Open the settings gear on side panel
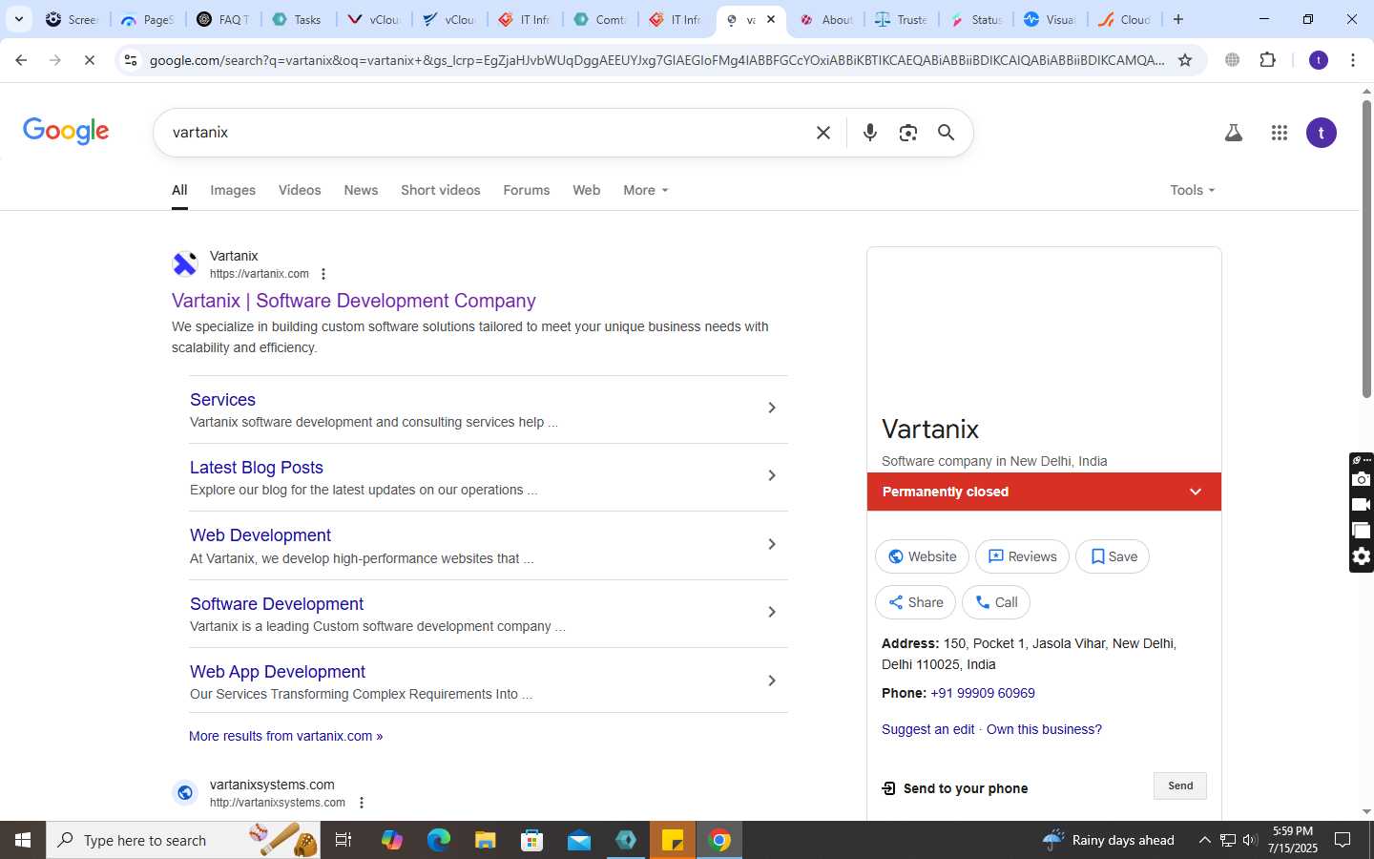Viewport: 1374px width, 859px height. tap(1362, 556)
